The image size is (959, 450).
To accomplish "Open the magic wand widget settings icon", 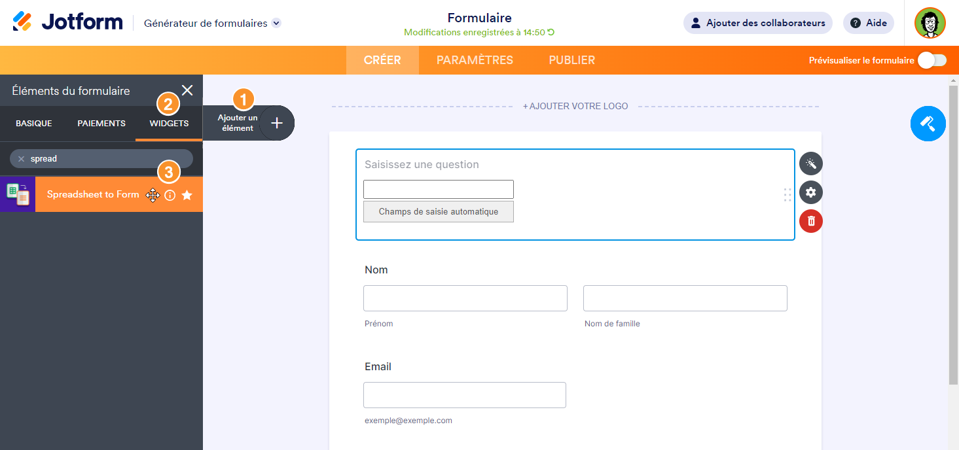I will click(810, 164).
